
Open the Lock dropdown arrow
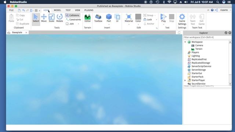156,19
